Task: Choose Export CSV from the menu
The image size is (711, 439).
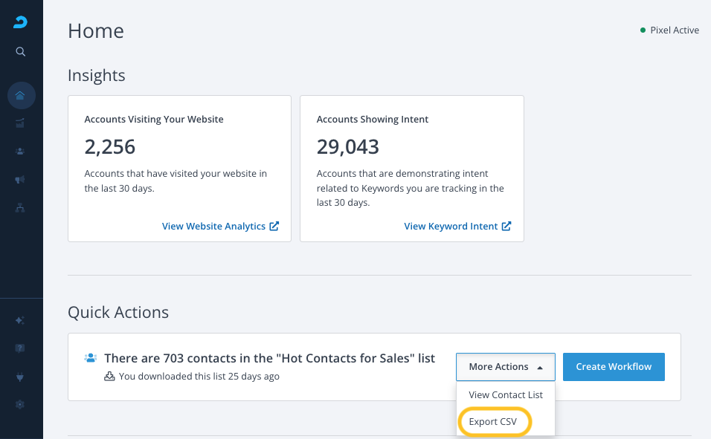Action: (x=494, y=422)
